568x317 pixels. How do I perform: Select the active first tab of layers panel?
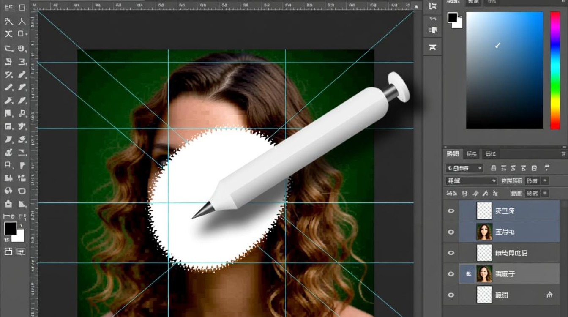tap(453, 154)
